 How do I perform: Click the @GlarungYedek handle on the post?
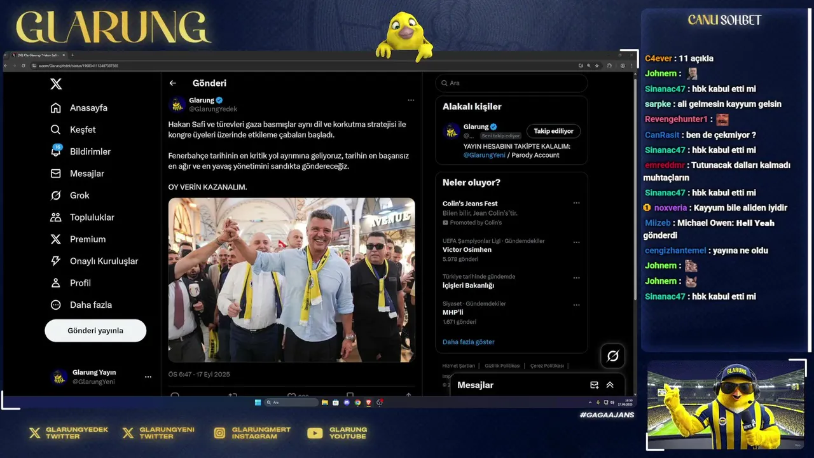tap(213, 109)
